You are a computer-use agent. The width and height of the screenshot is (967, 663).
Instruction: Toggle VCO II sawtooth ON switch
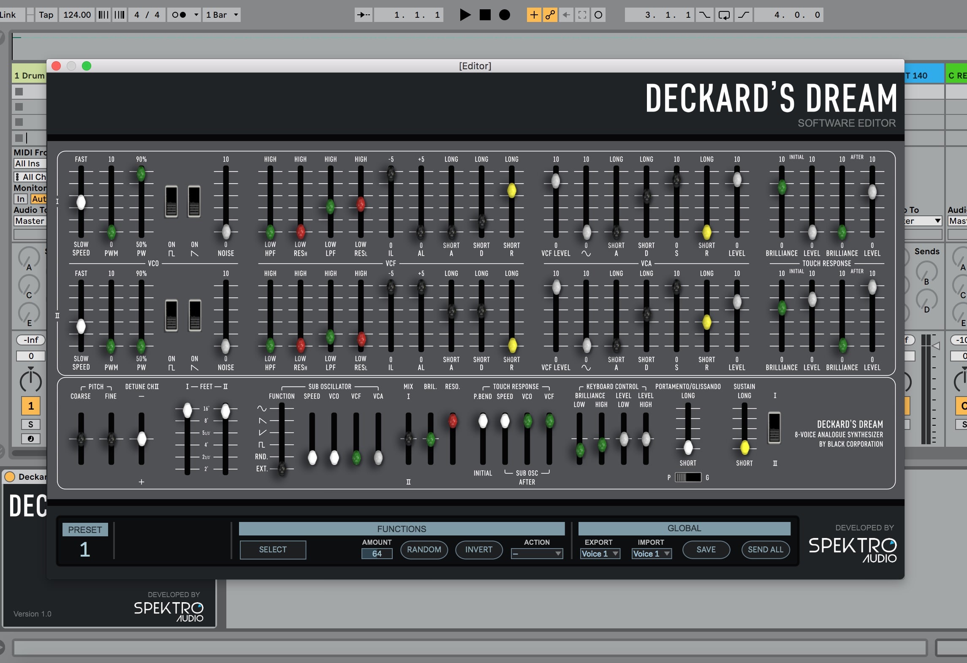[x=195, y=315]
